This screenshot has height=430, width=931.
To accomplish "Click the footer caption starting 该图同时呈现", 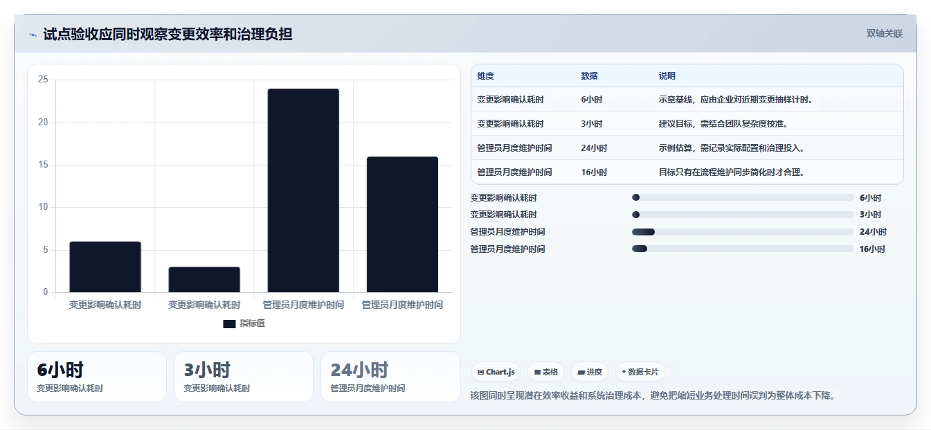I will (653, 396).
